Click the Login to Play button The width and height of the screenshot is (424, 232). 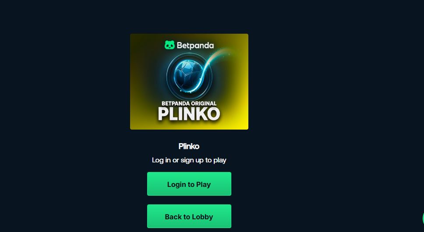point(189,184)
